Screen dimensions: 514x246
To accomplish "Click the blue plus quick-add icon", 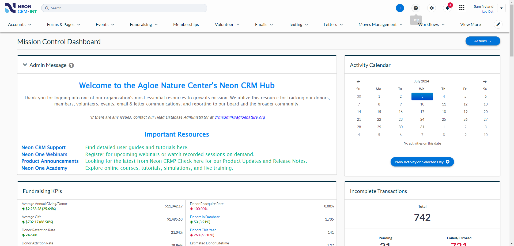I will [400, 8].
